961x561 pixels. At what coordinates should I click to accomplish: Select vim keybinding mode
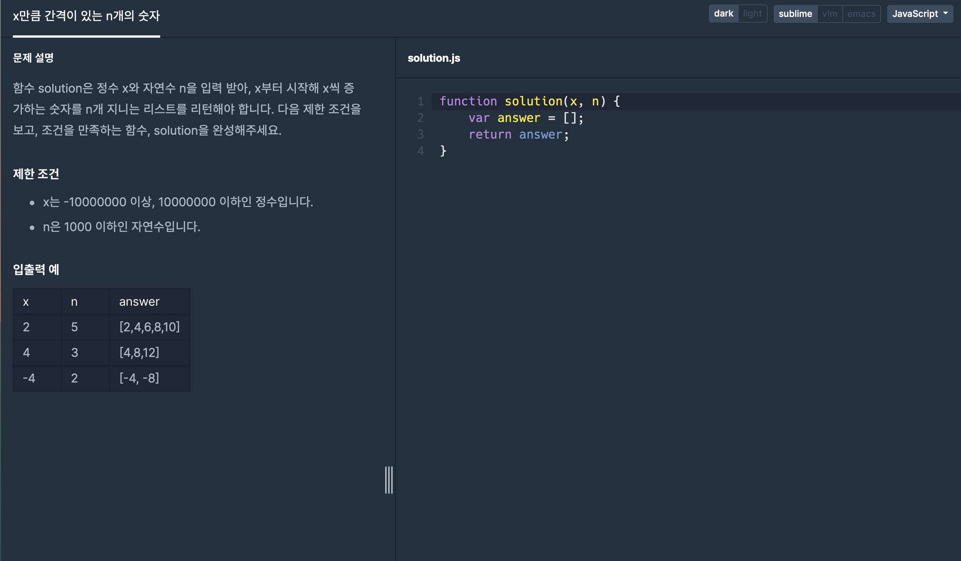coord(829,14)
